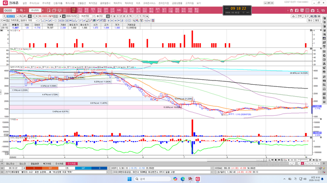This screenshot has width=327, height=183.
Task: Expand the 0600 screen number dropdown
Action: tap(17, 10)
